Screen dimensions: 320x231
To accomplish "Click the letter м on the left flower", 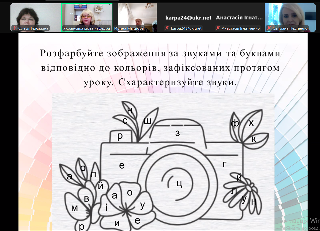I will tap(74, 208).
